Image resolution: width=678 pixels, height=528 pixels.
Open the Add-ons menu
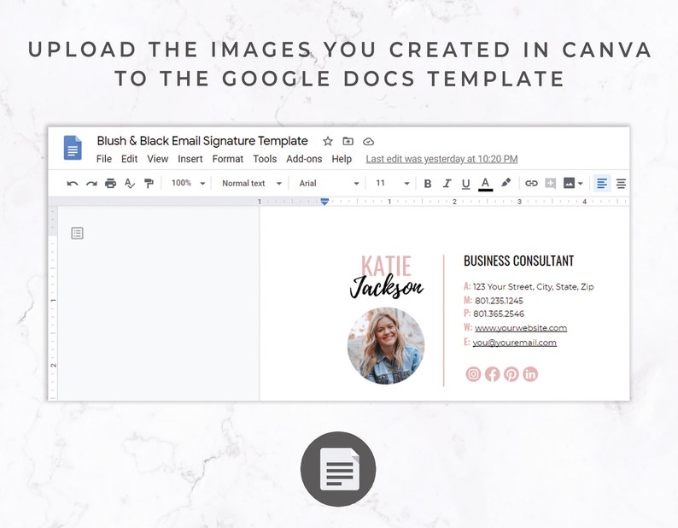[x=304, y=159]
